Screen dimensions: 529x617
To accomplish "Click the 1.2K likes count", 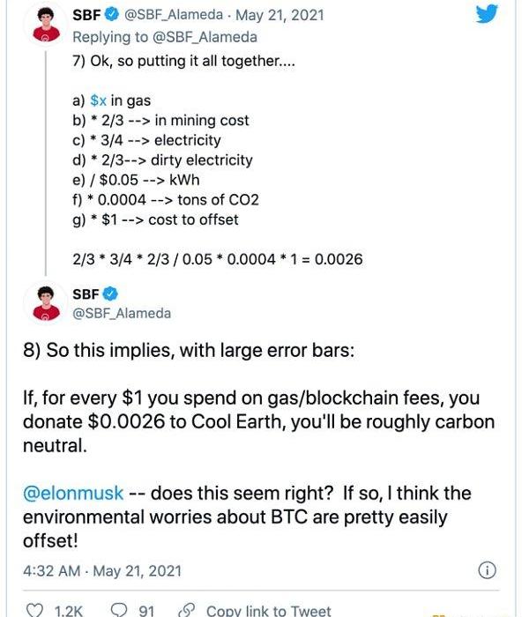I will [x=68, y=610].
